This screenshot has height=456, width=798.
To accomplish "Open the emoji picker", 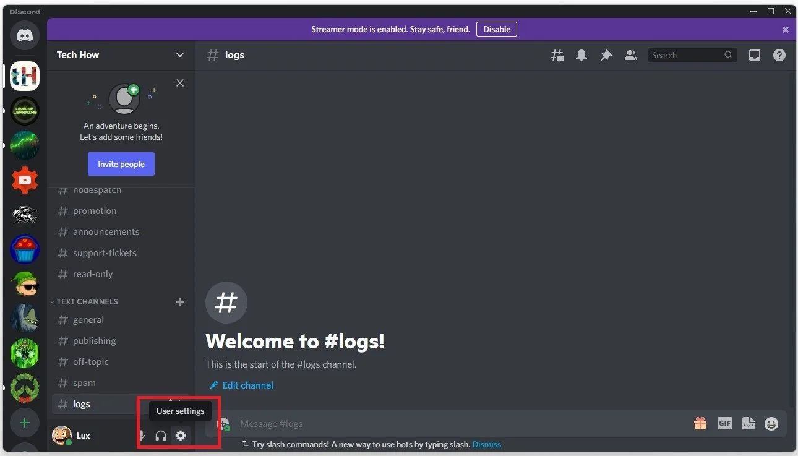I will tap(771, 423).
